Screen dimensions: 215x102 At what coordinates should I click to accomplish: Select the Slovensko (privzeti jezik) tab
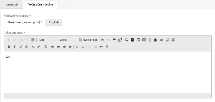[x=25, y=23]
